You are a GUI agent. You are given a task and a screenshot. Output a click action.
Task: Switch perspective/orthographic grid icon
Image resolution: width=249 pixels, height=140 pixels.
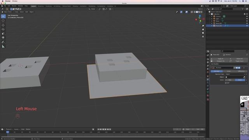click(x=203, y=37)
